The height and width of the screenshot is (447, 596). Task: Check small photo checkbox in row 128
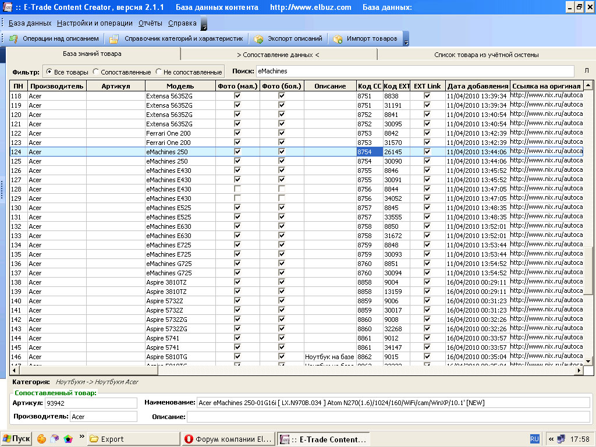237,189
